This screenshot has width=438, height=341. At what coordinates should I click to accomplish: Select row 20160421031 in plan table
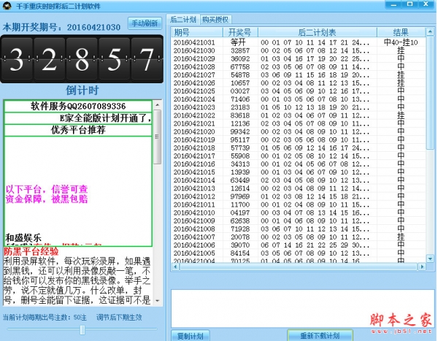pyautogui.click(x=299, y=42)
